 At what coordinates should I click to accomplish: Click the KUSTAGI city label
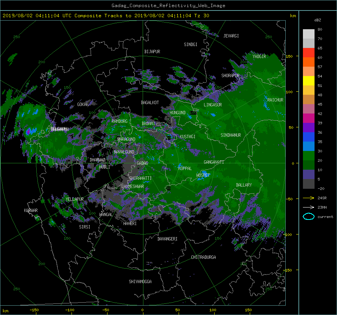click(x=188, y=137)
